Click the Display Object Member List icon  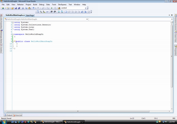click(38, 12)
